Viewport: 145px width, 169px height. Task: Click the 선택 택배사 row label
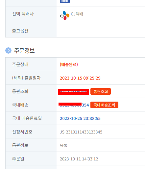[23, 14]
